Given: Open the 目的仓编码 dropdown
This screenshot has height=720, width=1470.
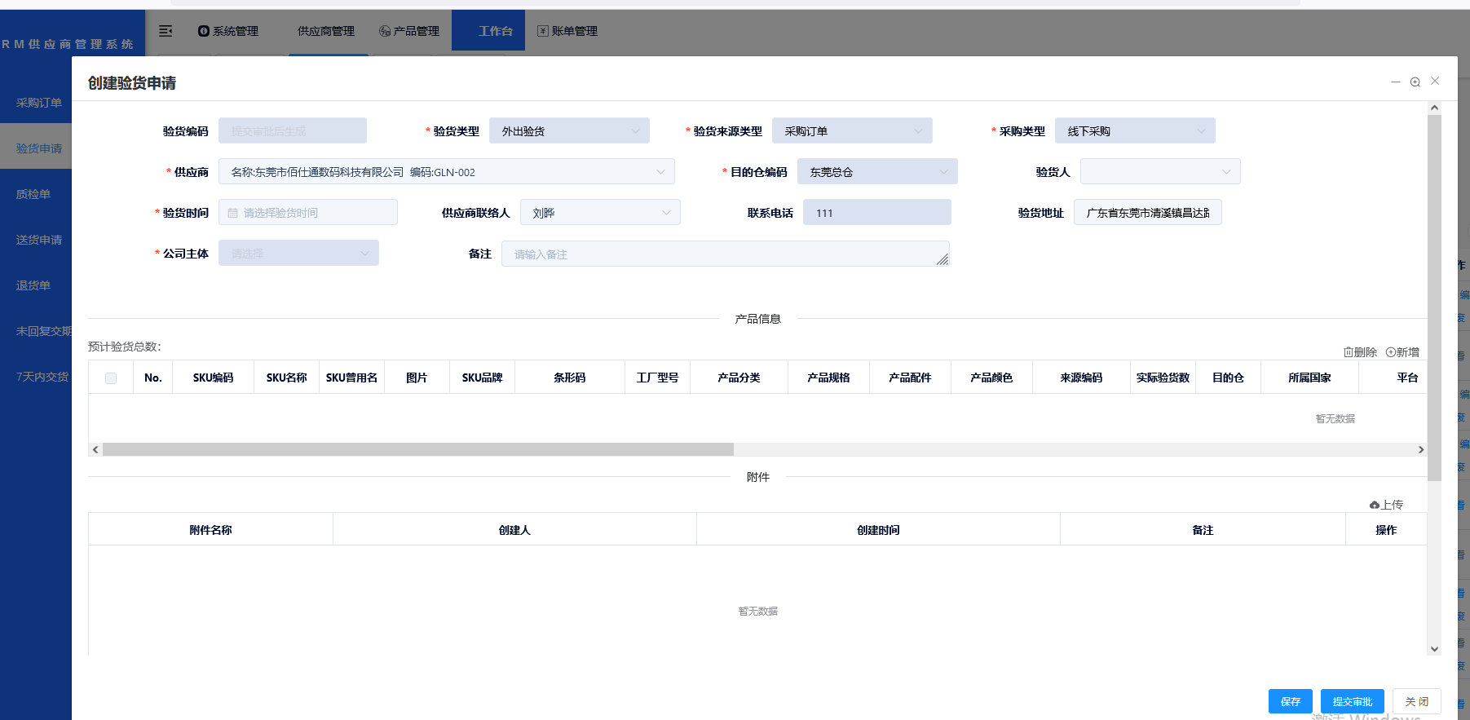Looking at the screenshot, I should (877, 171).
